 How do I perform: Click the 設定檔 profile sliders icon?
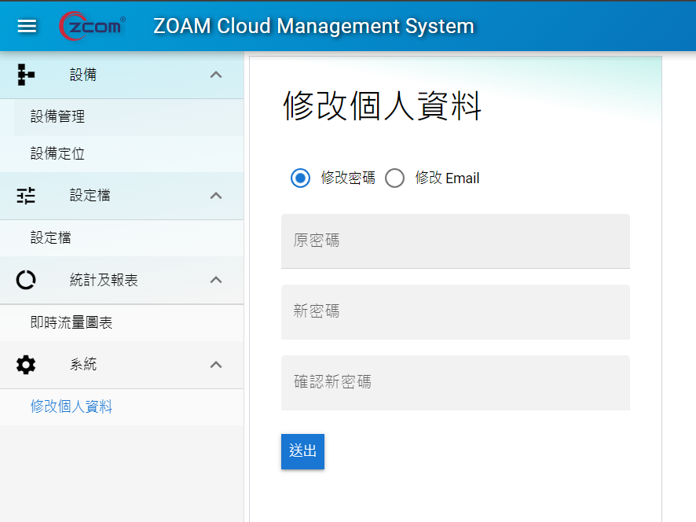[x=25, y=195]
